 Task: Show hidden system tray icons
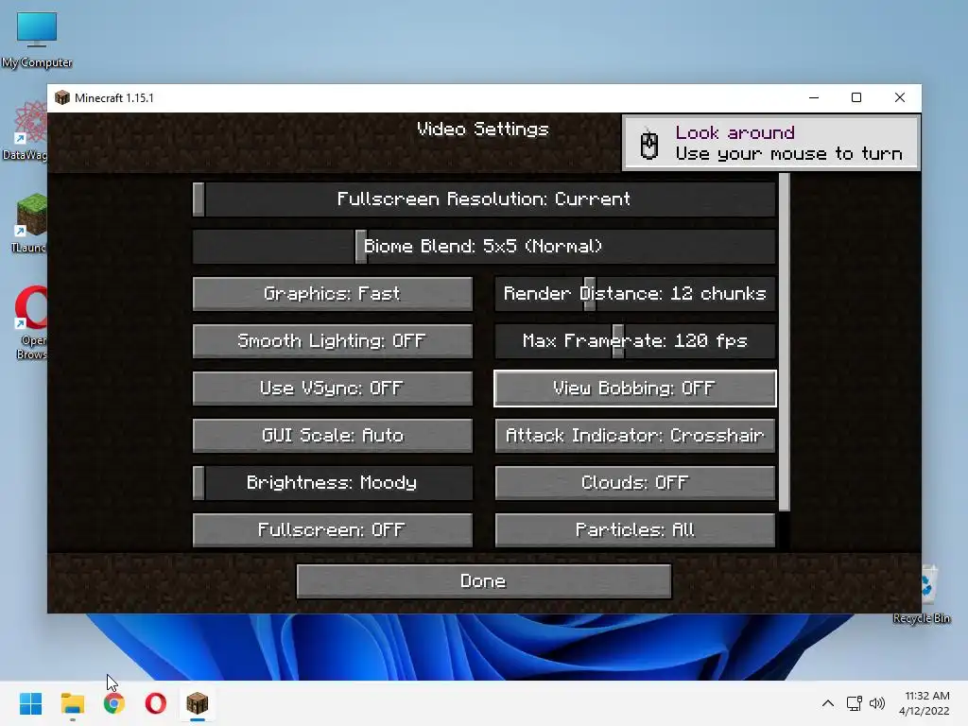(x=828, y=703)
